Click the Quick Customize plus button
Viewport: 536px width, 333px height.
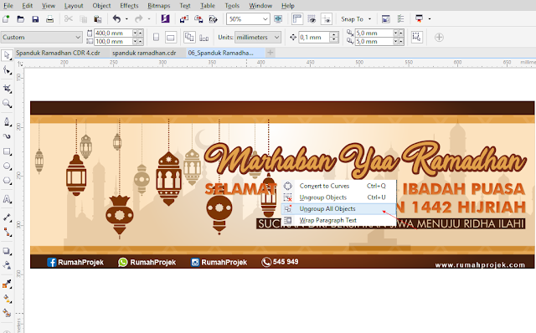point(439,37)
